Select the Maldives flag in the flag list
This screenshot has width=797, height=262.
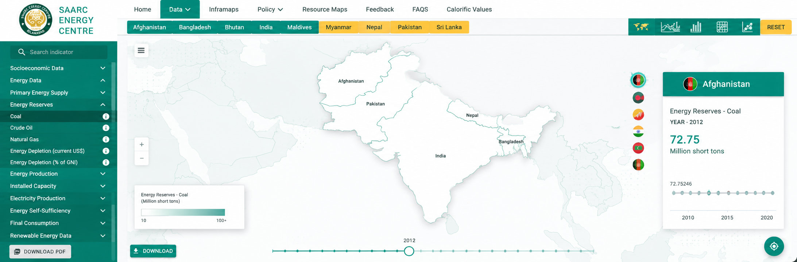[x=638, y=148]
